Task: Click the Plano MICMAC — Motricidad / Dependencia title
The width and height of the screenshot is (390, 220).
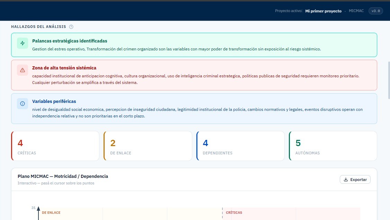Action: (63, 176)
